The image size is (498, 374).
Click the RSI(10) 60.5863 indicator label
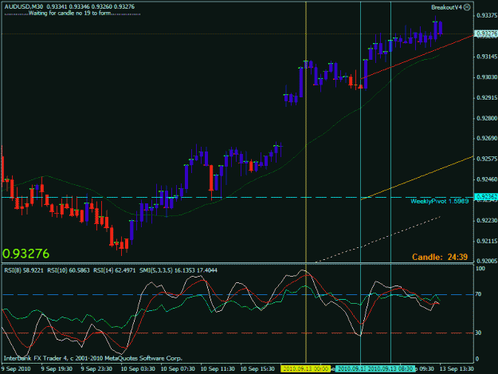69,270
